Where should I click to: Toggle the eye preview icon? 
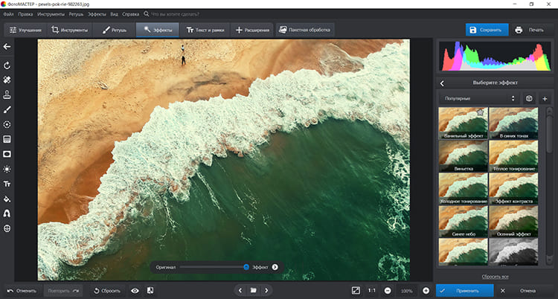(135, 290)
